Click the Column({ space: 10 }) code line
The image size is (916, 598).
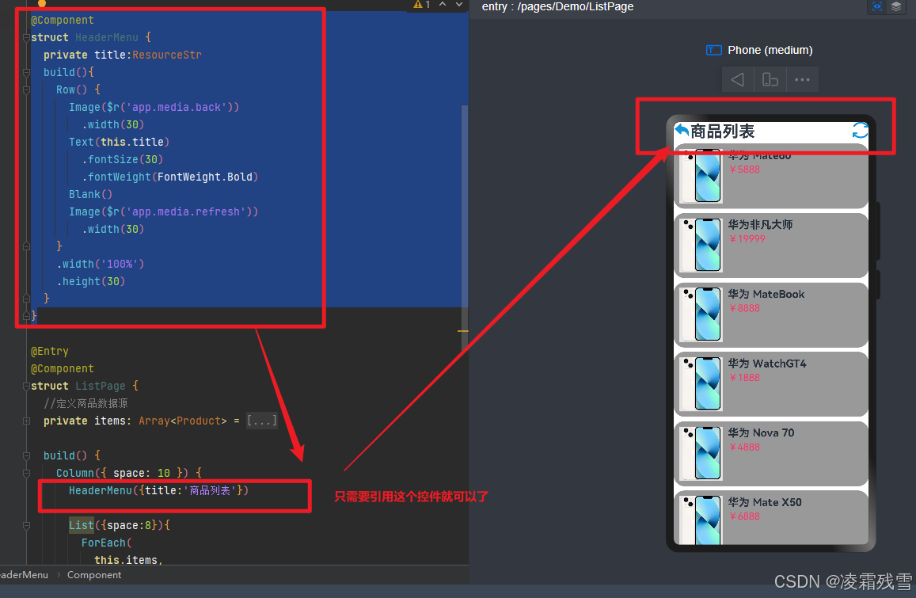129,473
